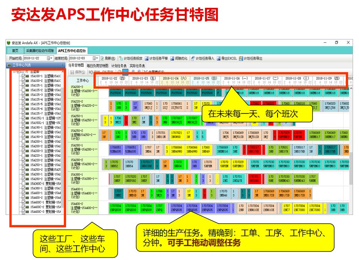Click the highlighted blue square Gantt toolbar icon
This screenshot has height=260, width=359.
pos(125,72)
